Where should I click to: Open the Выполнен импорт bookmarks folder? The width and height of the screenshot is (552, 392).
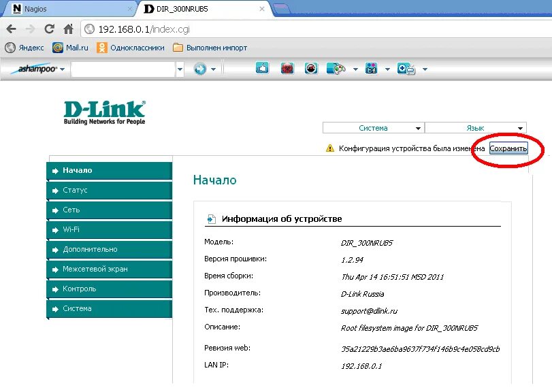pos(210,48)
